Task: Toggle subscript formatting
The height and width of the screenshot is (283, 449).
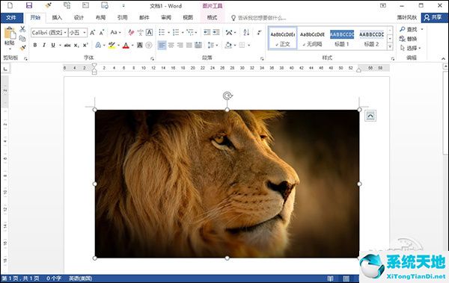Action: point(76,45)
